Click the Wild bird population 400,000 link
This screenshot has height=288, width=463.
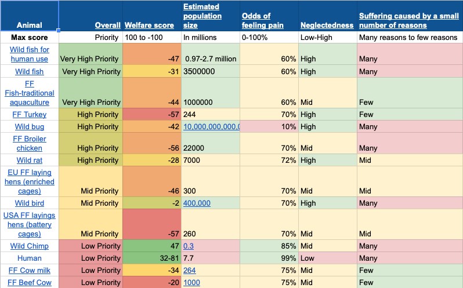[197, 203]
